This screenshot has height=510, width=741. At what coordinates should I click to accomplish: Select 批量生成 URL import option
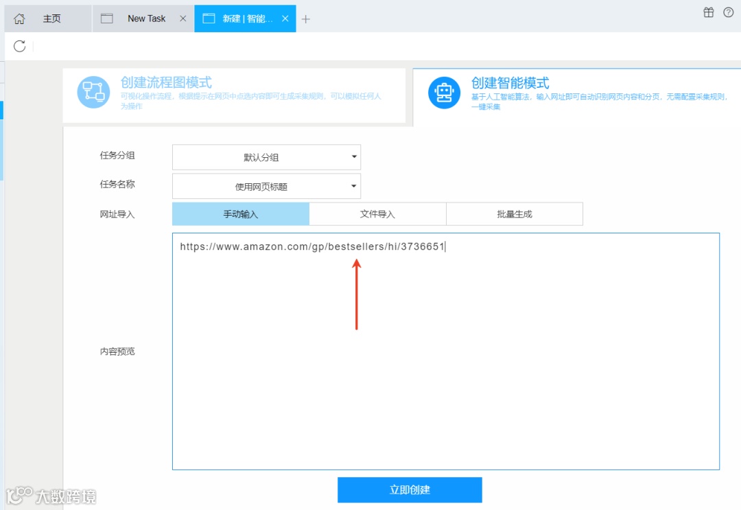click(x=515, y=214)
